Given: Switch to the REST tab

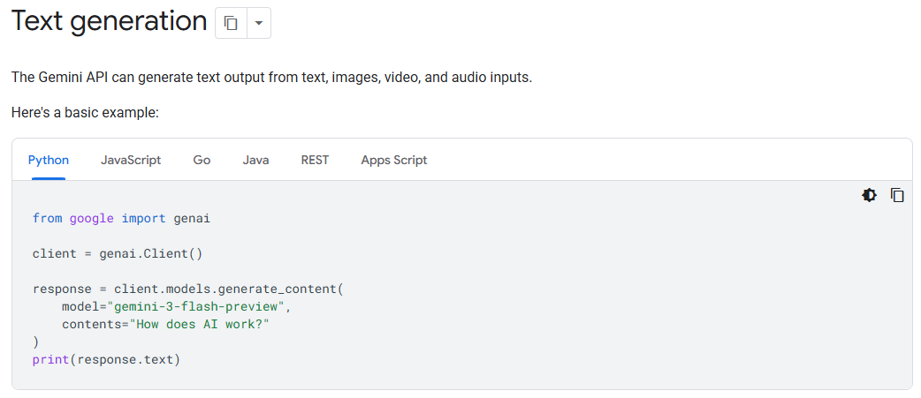Looking at the screenshot, I should [315, 160].
